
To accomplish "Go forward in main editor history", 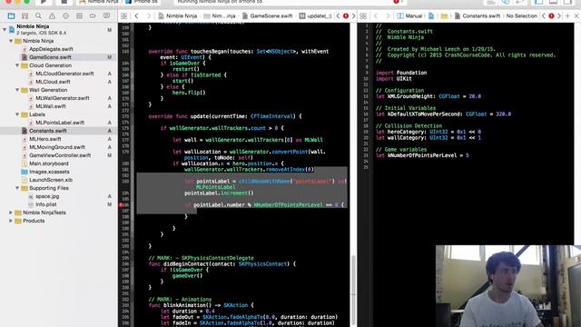I will [x=149, y=16].
